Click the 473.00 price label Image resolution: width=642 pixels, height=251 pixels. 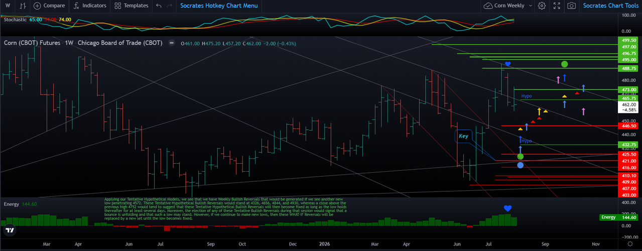click(629, 89)
